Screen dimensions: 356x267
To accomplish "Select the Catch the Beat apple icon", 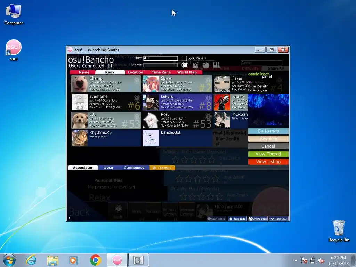I will pos(206,65).
